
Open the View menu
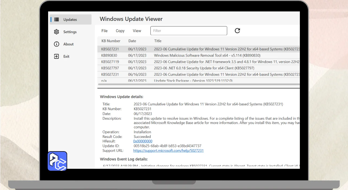point(137,31)
